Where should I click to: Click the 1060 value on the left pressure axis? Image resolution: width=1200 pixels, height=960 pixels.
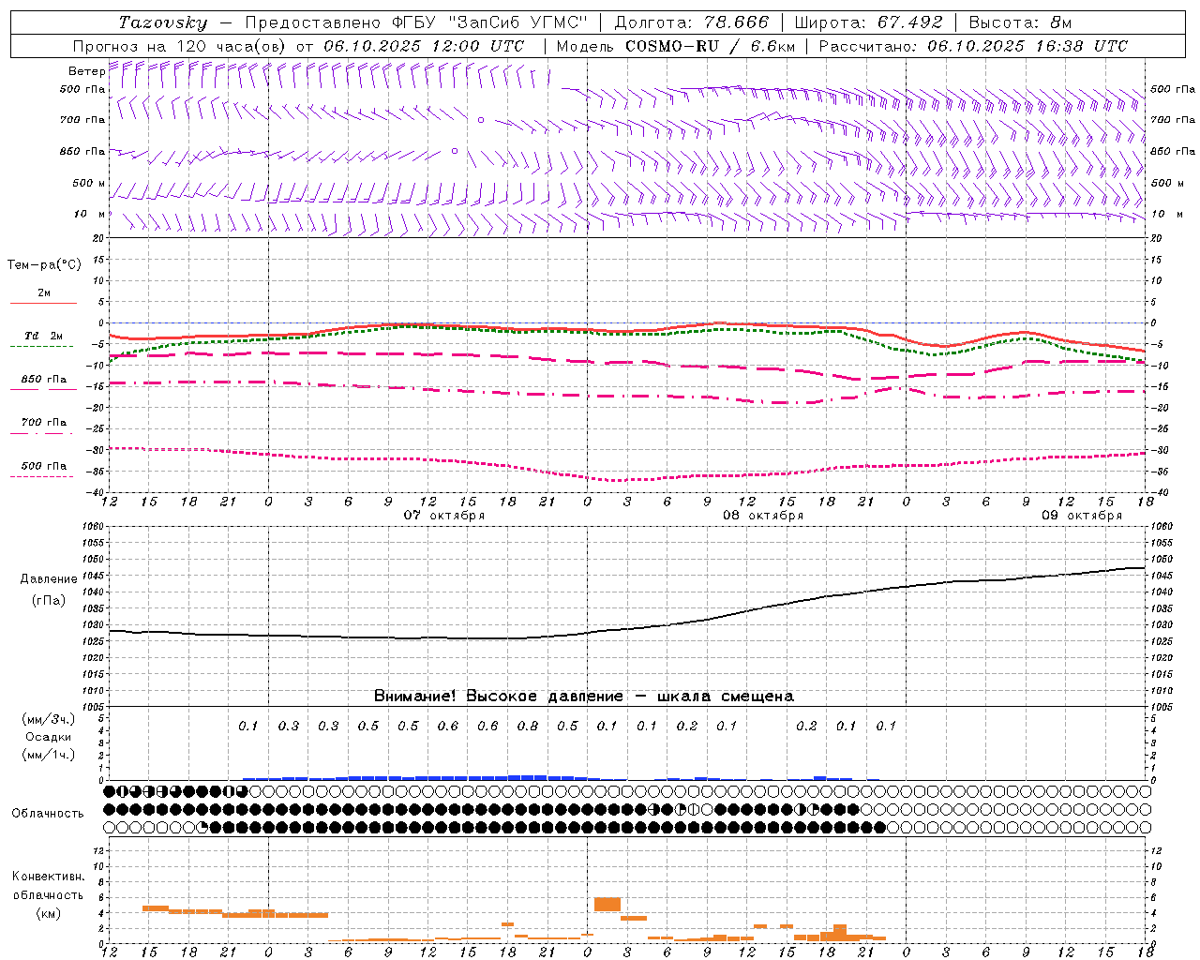(x=94, y=527)
